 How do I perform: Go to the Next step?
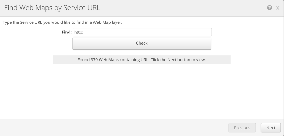[x=270, y=128]
